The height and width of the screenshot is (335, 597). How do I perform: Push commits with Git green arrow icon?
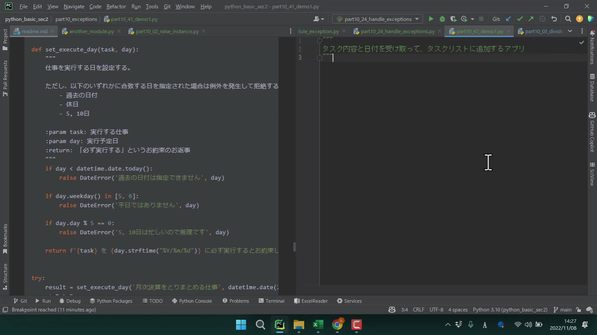[531, 19]
